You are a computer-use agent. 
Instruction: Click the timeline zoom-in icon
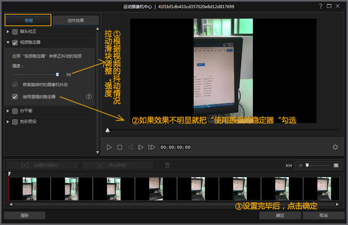click(x=336, y=165)
